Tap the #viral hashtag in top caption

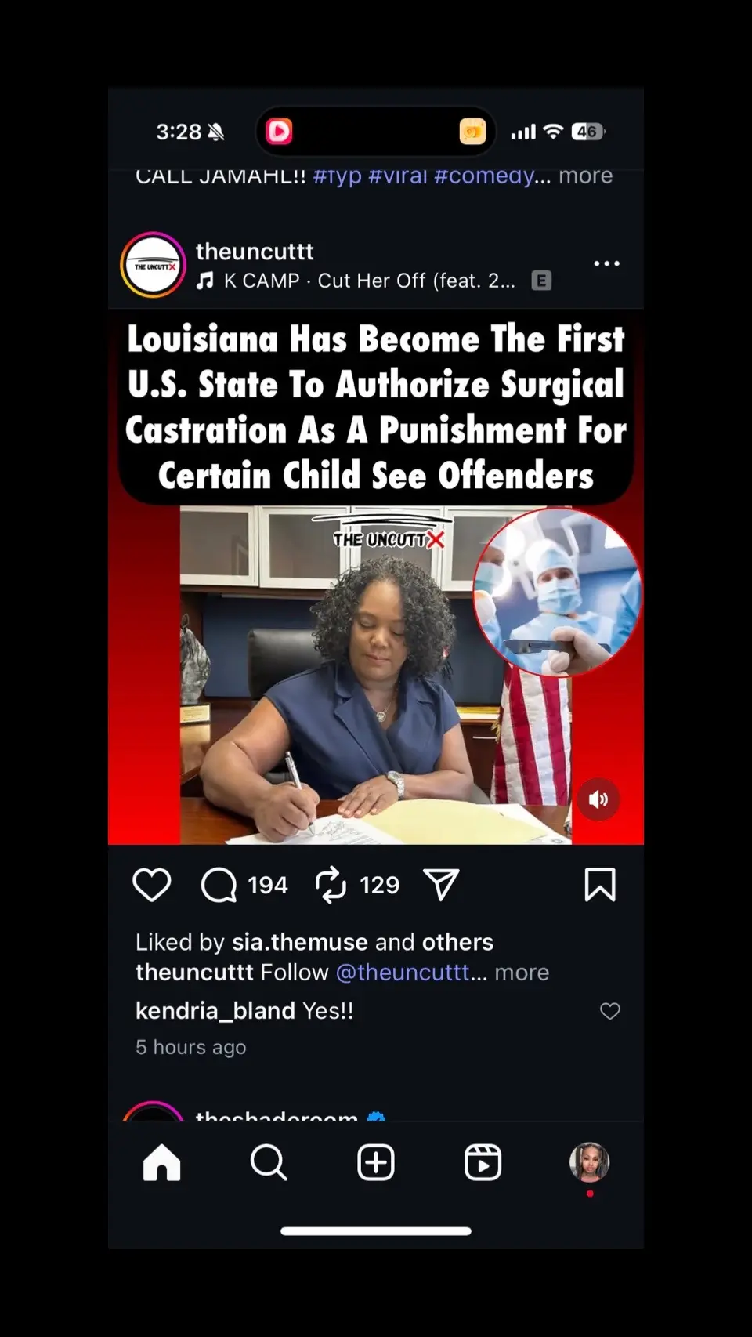pos(398,176)
